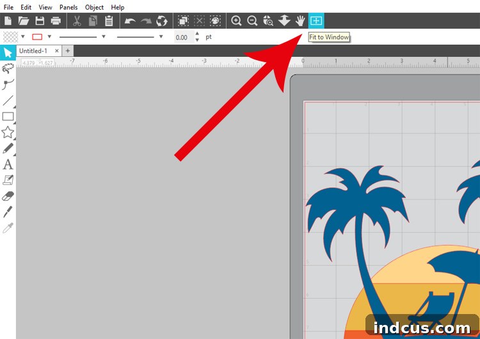Select the Knife tool
This screenshot has width=480, height=339.
8,212
